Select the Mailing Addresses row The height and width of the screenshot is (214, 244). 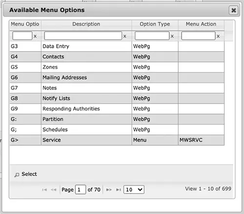point(117,78)
